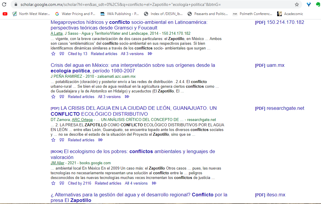Image resolution: width=321 pixels, height=204 pixels.
Task: Open LA CRISIS DEL AGUA EN LEÓN title
Action: point(134,111)
